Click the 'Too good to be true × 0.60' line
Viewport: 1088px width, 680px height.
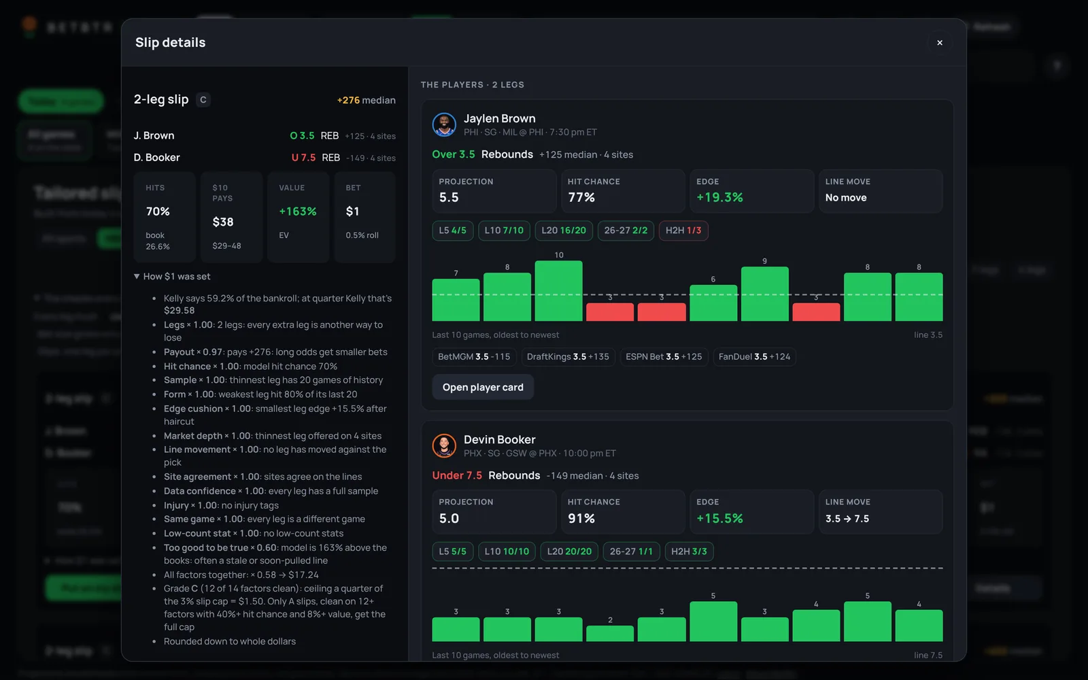tap(275, 554)
